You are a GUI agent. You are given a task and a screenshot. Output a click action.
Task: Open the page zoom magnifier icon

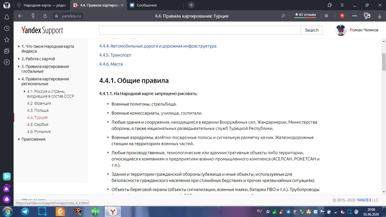tap(283, 16)
